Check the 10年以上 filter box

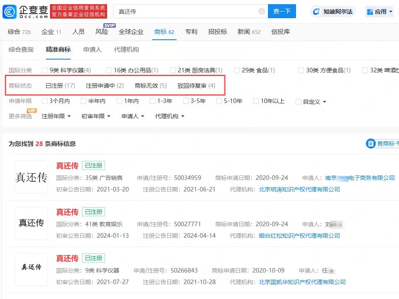(x=256, y=101)
